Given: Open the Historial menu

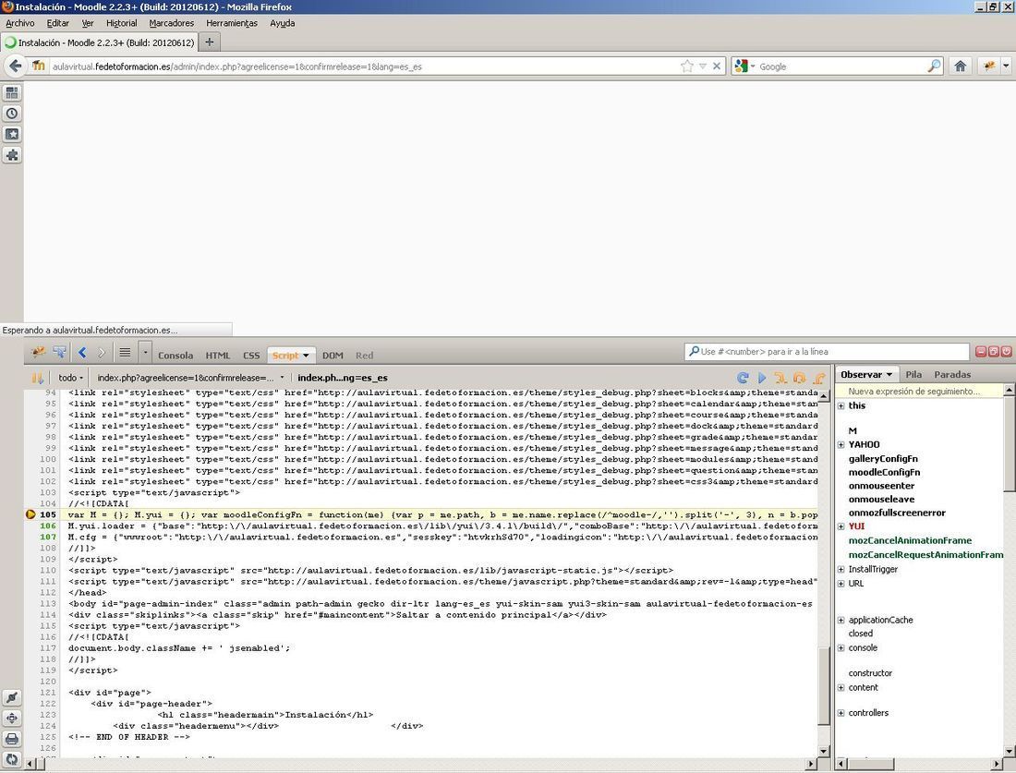Looking at the screenshot, I should point(121,23).
